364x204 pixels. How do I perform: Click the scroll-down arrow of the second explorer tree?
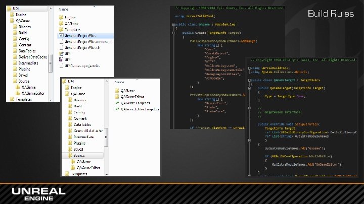[x=106, y=174]
